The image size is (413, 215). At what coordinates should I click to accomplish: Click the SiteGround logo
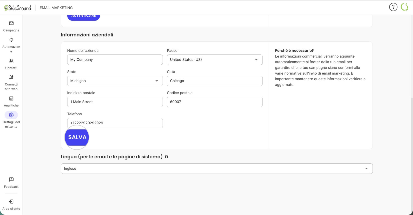click(18, 8)
